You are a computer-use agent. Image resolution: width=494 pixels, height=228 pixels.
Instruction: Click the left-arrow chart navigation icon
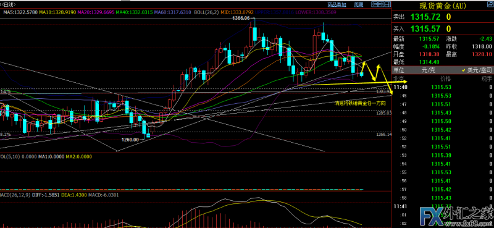pos(375,4)
